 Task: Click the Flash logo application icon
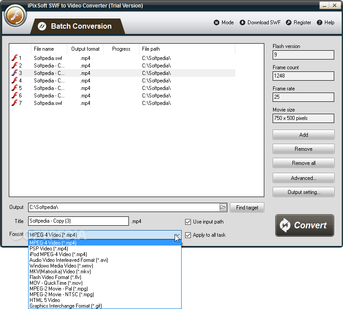click(15, 15)
